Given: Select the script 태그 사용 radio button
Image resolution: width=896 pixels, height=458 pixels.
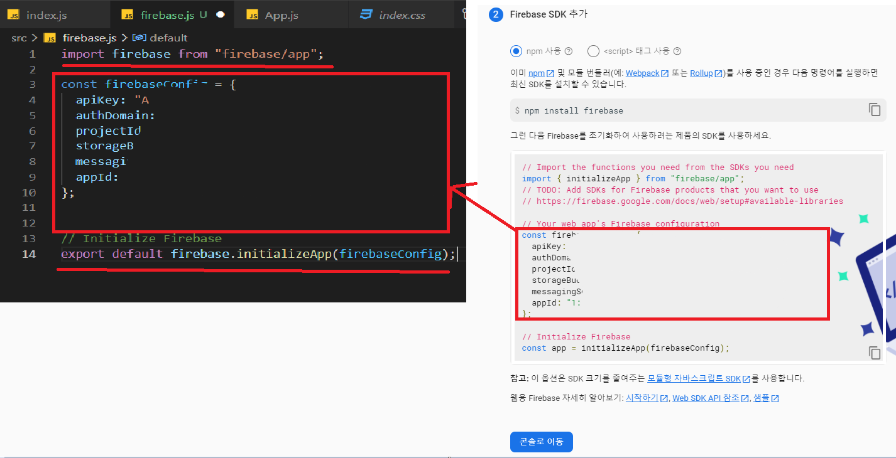Looking at the screenshot, I should (x=593, y=51).
